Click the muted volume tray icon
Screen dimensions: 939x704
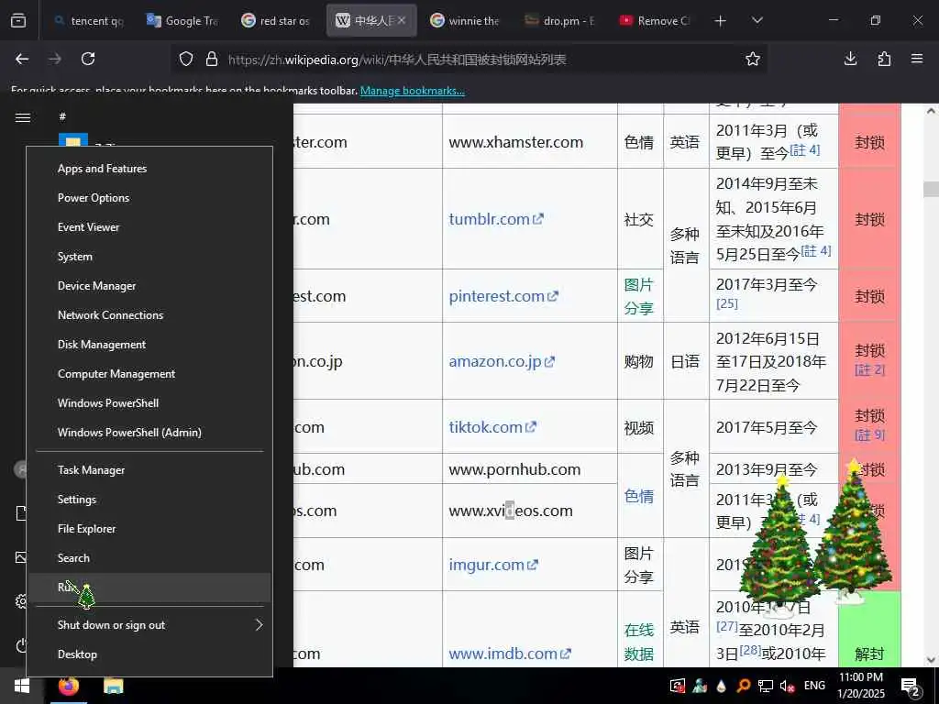point(787,686)
